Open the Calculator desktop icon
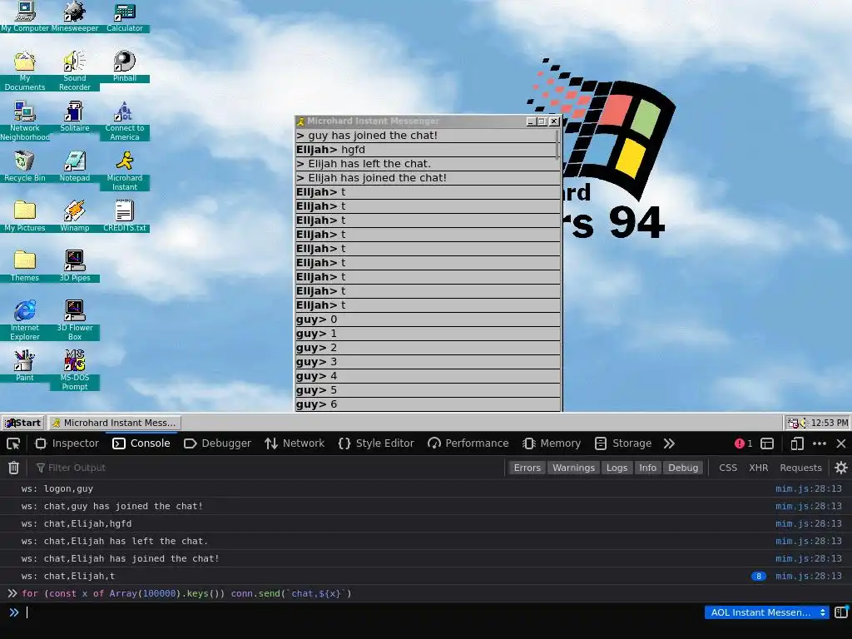The image size is (852, 639). tap(125, 17)
